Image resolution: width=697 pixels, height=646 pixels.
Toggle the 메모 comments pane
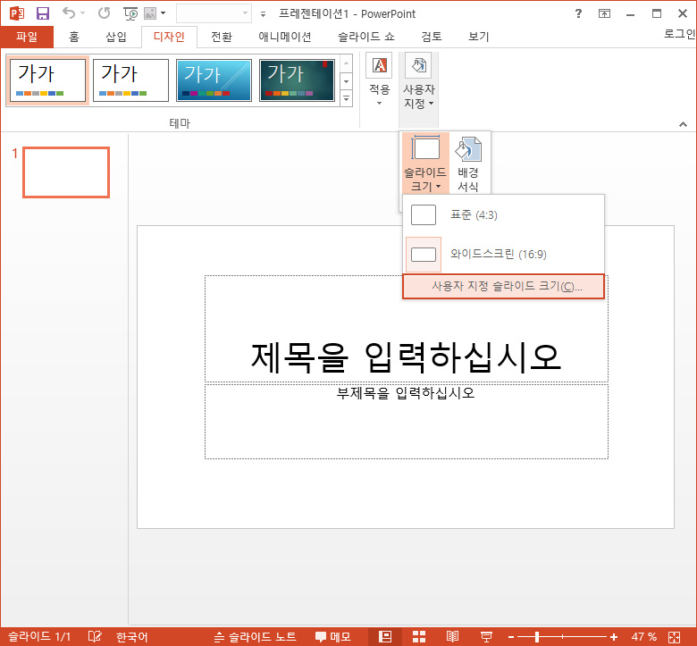[333, 637]
